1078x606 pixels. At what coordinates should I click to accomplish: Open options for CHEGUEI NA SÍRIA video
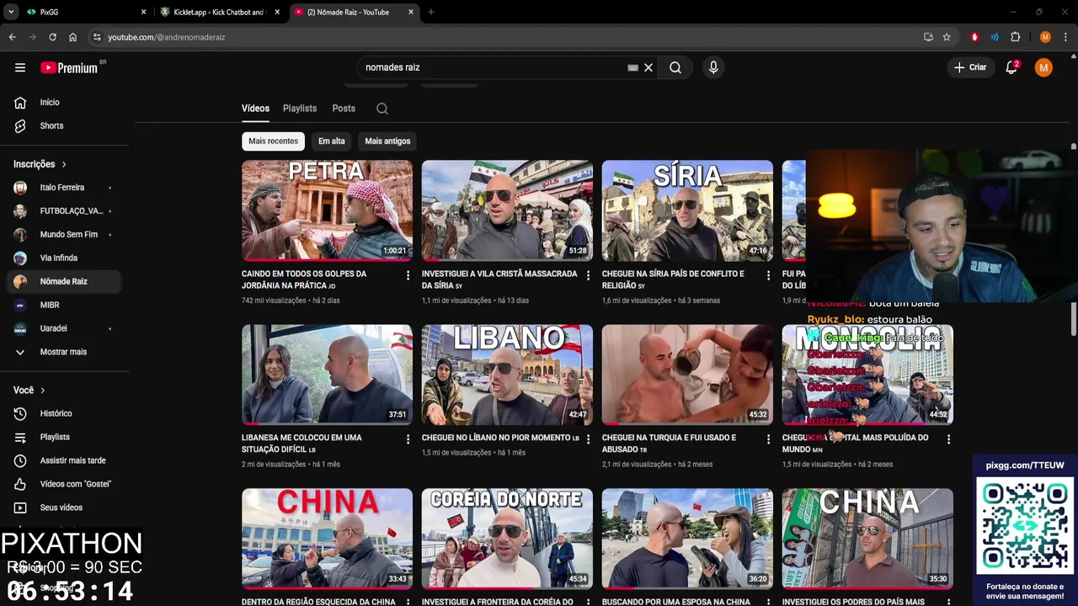tap(768, 275)
